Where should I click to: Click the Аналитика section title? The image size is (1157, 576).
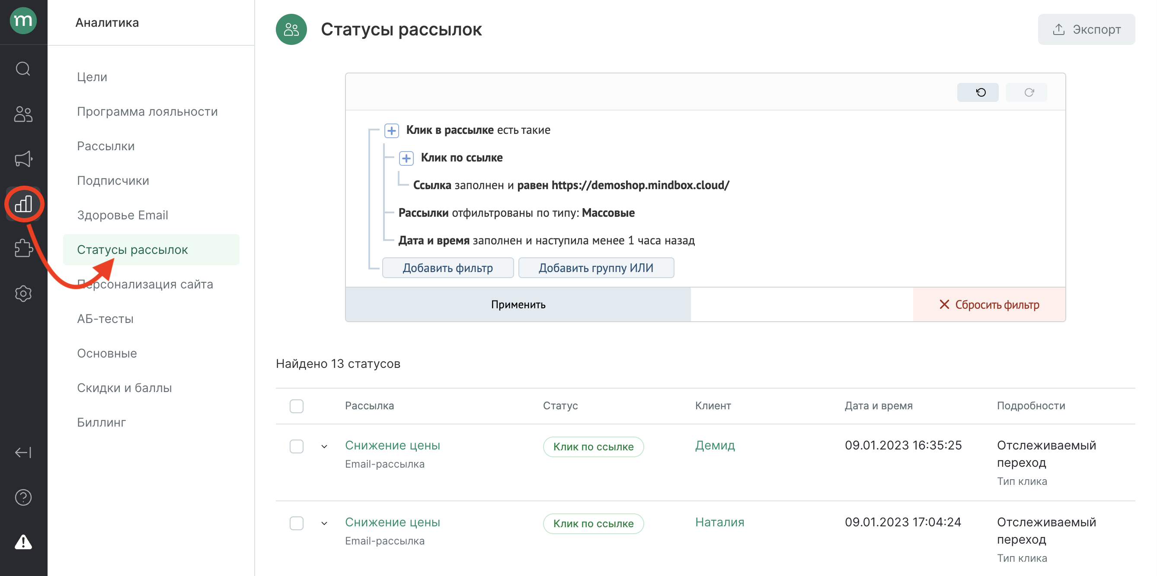107,22
